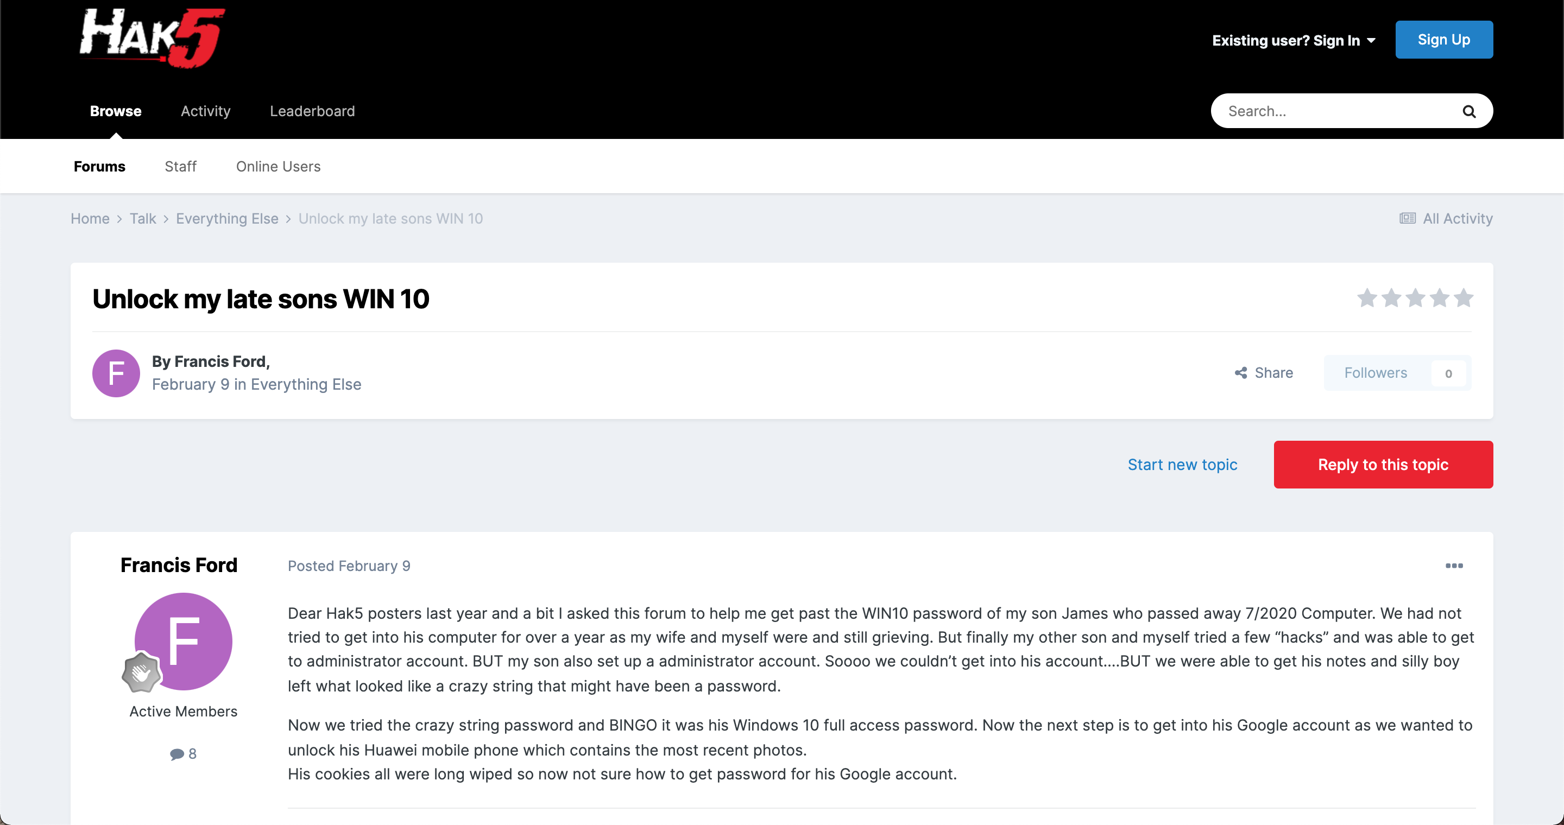This screenshot has width=1564, height=825.
Task: Click the All Activity newspaper icon
Action: (1408, 218)
